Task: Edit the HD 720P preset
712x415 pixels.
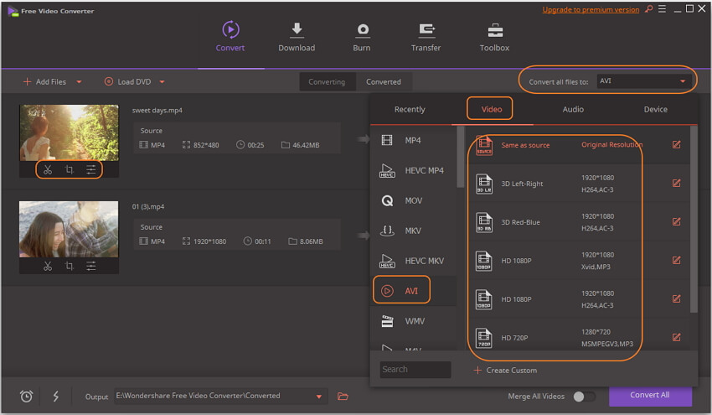Action: tap(677, 337)
